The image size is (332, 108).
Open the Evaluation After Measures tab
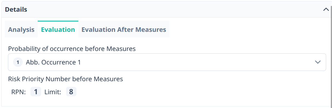(x=124, y=29)
